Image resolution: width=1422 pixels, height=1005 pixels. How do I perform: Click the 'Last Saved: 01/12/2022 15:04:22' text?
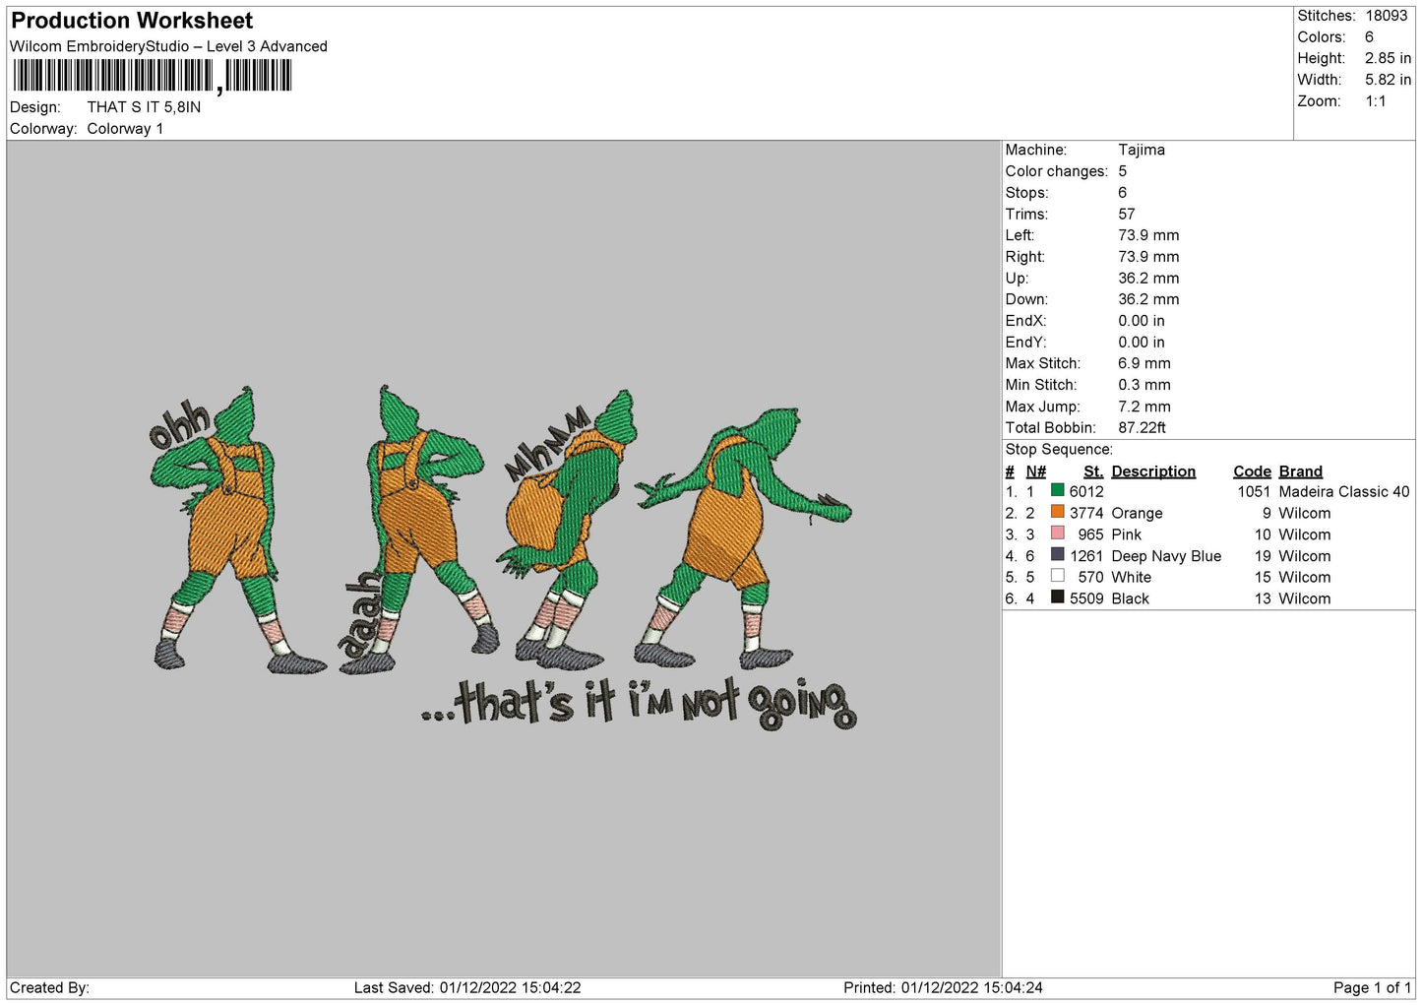pos(467,987)
